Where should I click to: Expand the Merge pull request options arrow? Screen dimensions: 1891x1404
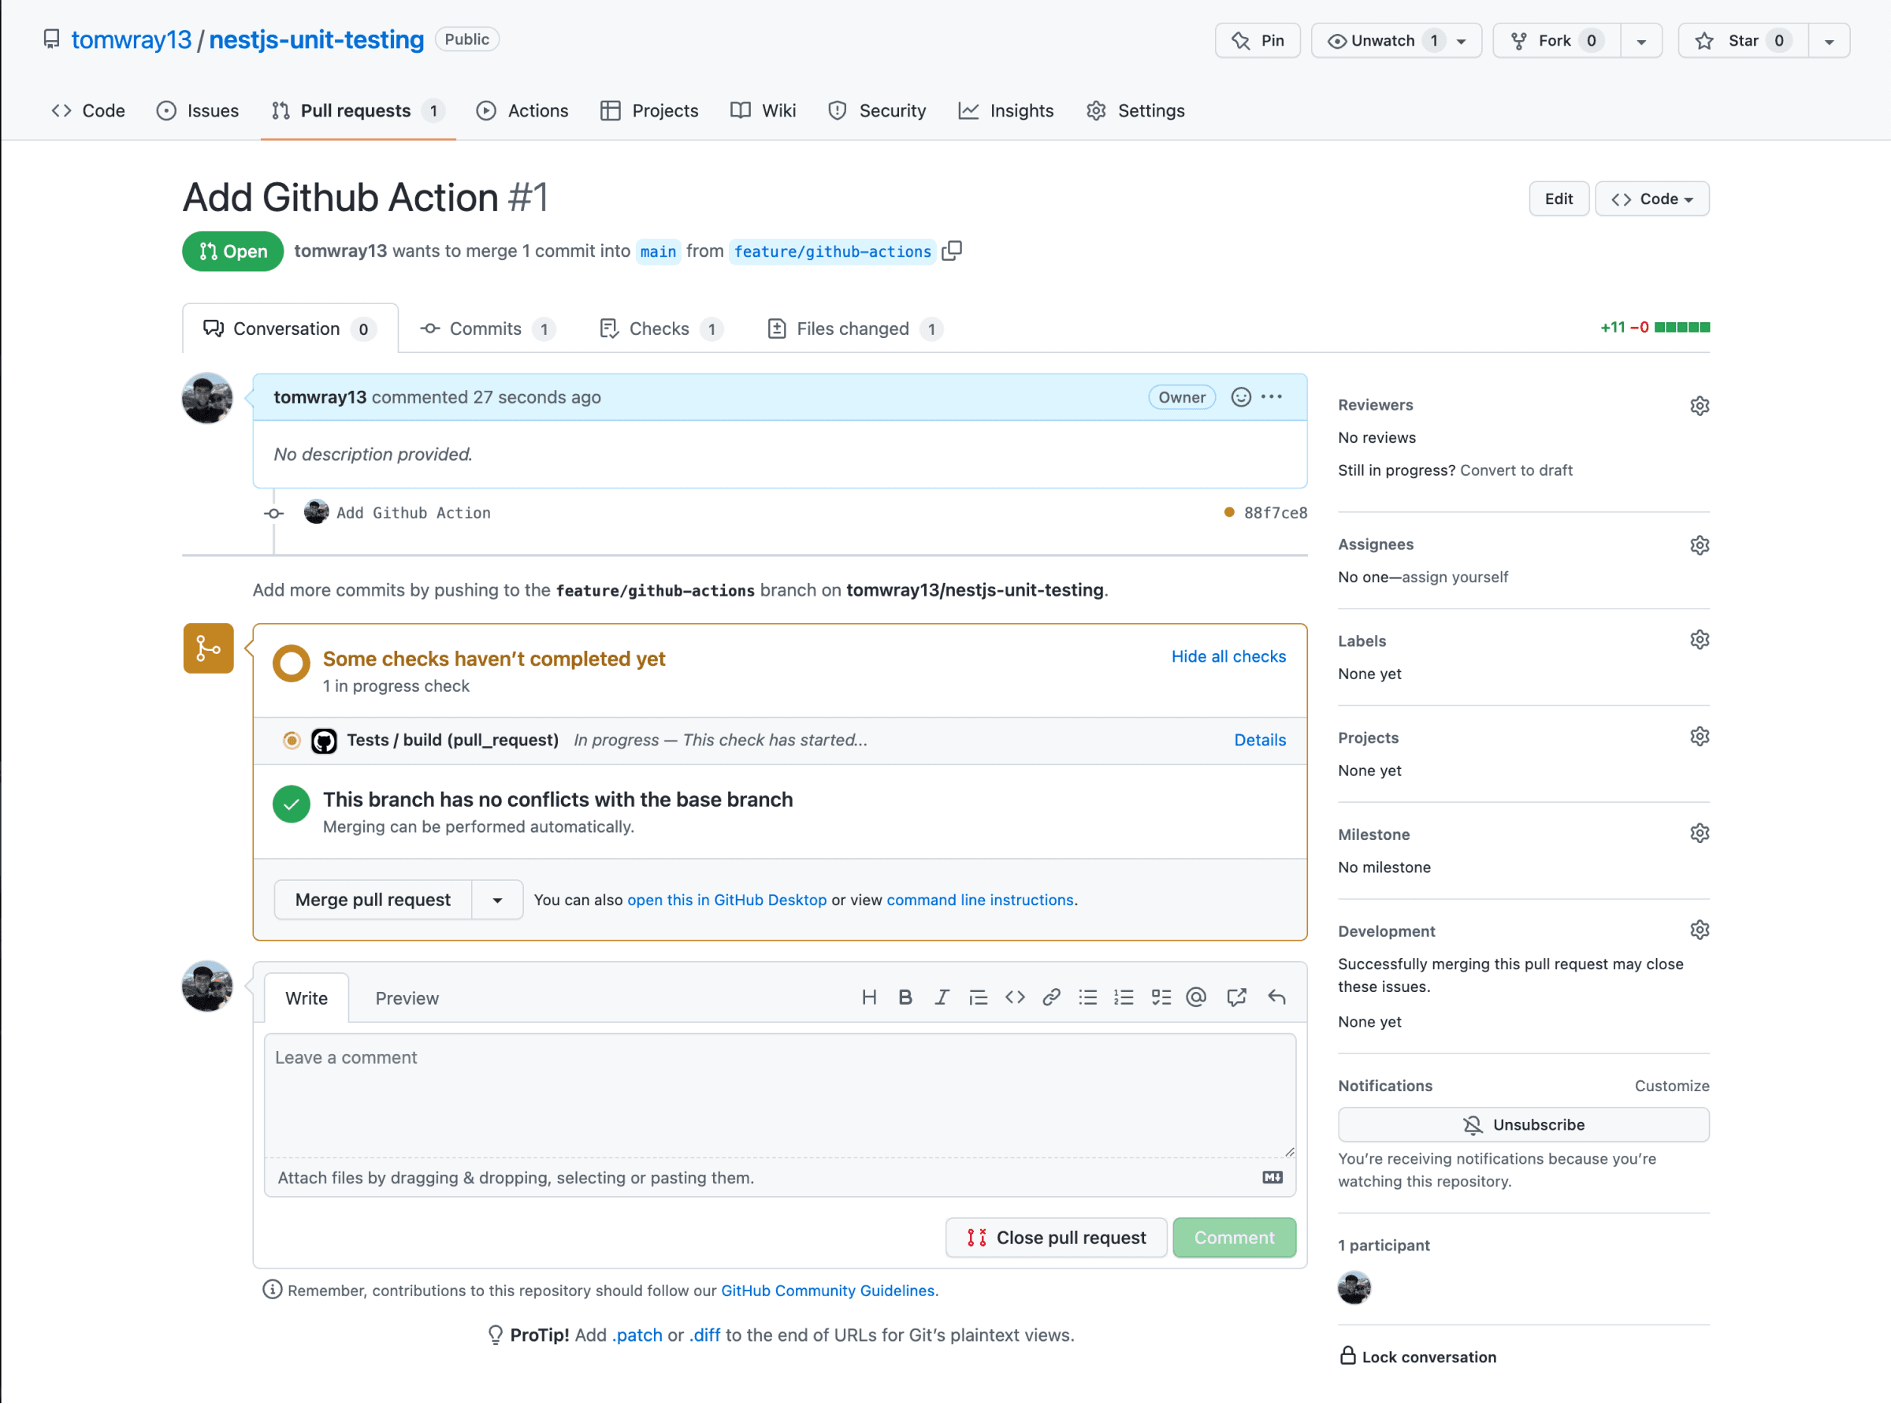tap(497, 900)
